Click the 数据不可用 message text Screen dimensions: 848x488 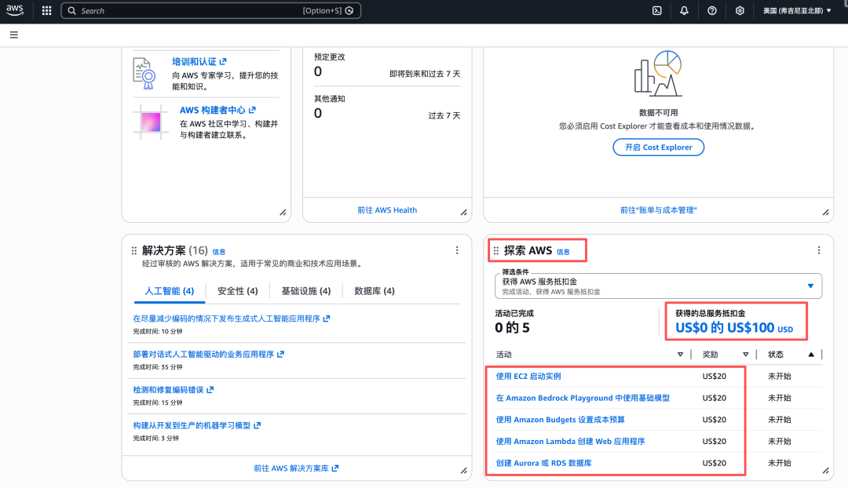coord(658,112)
